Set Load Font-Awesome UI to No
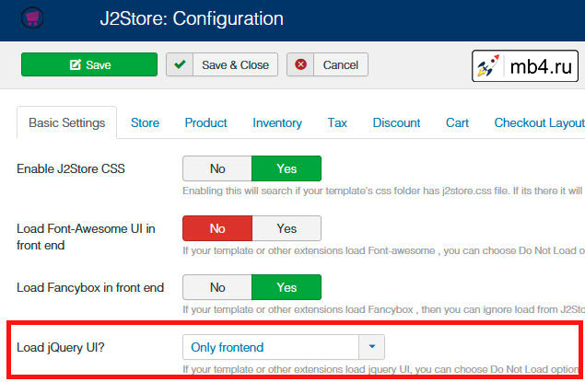The height and width of the screenshot is (382, 585). pos(217,228)
